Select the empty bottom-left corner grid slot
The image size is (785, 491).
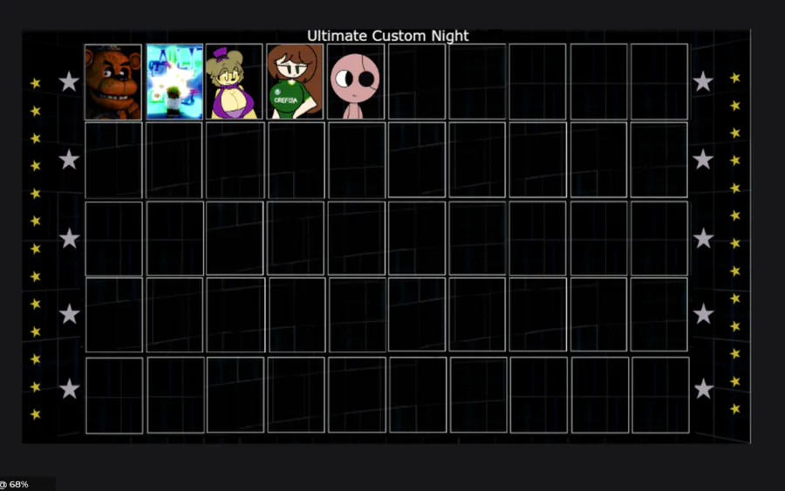(114, 395)
